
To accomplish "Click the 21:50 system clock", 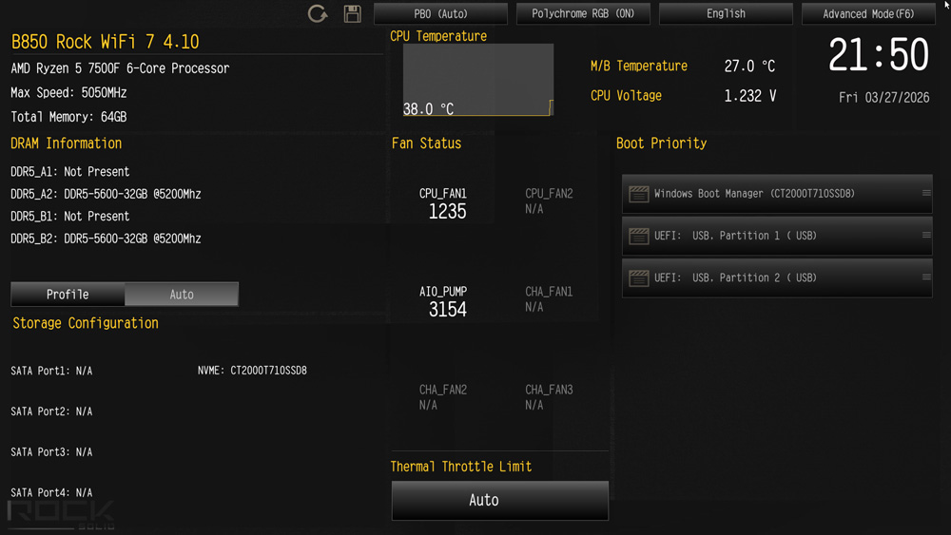I will [878, 56].
